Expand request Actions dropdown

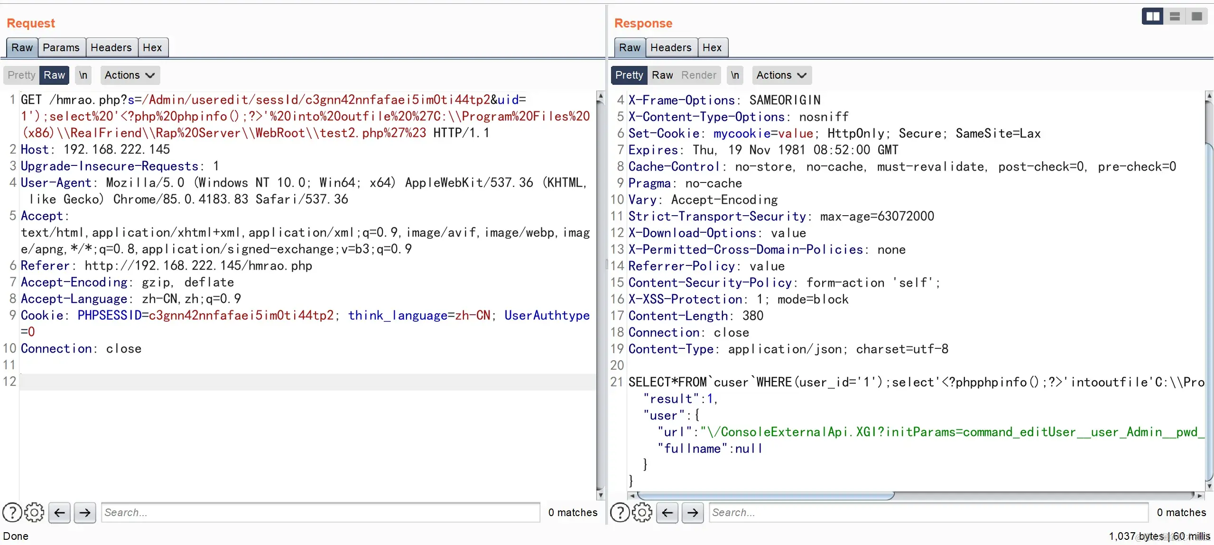coord(130,75)
